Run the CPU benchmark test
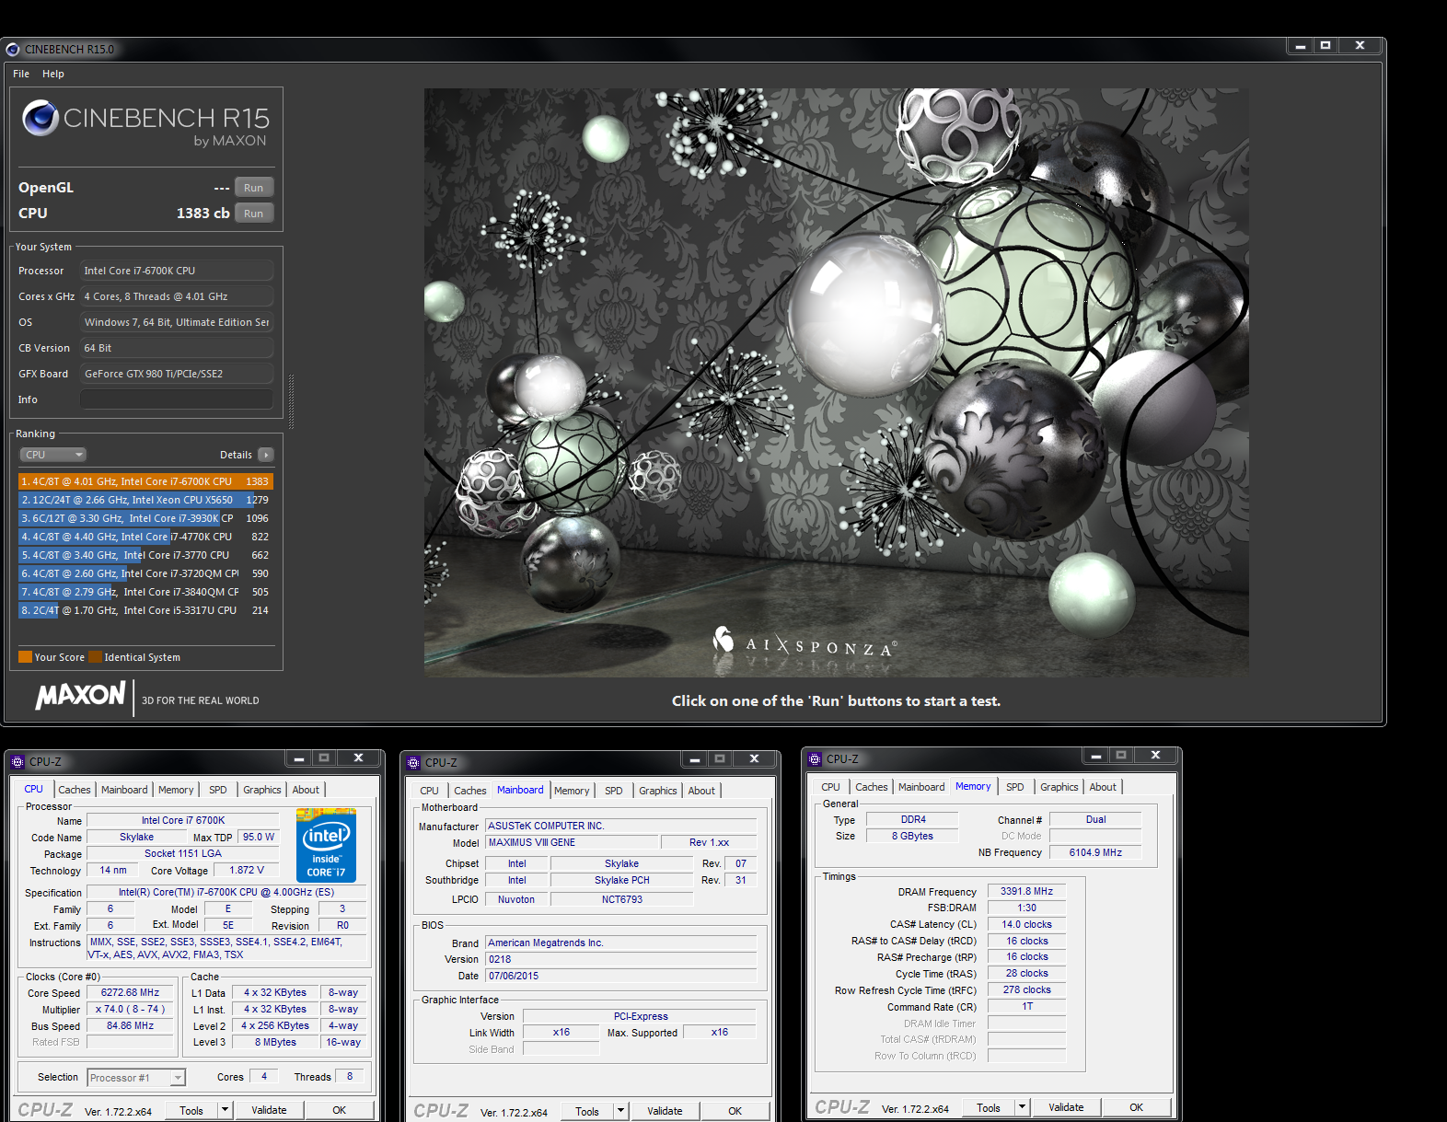This screenshot has height=1122, width=1447. pos(254,214)
